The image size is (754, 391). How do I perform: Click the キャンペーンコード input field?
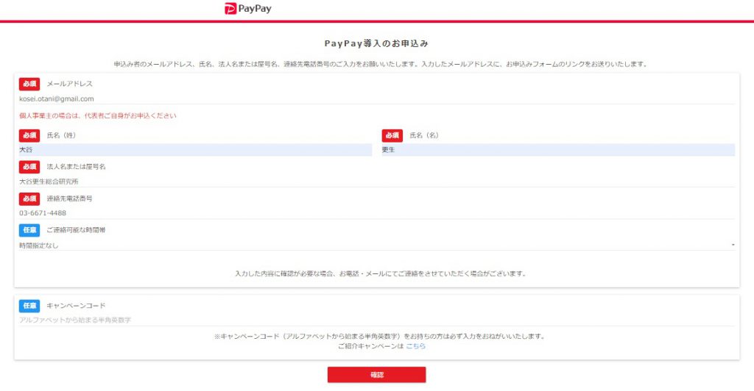(x=376, y=320)
